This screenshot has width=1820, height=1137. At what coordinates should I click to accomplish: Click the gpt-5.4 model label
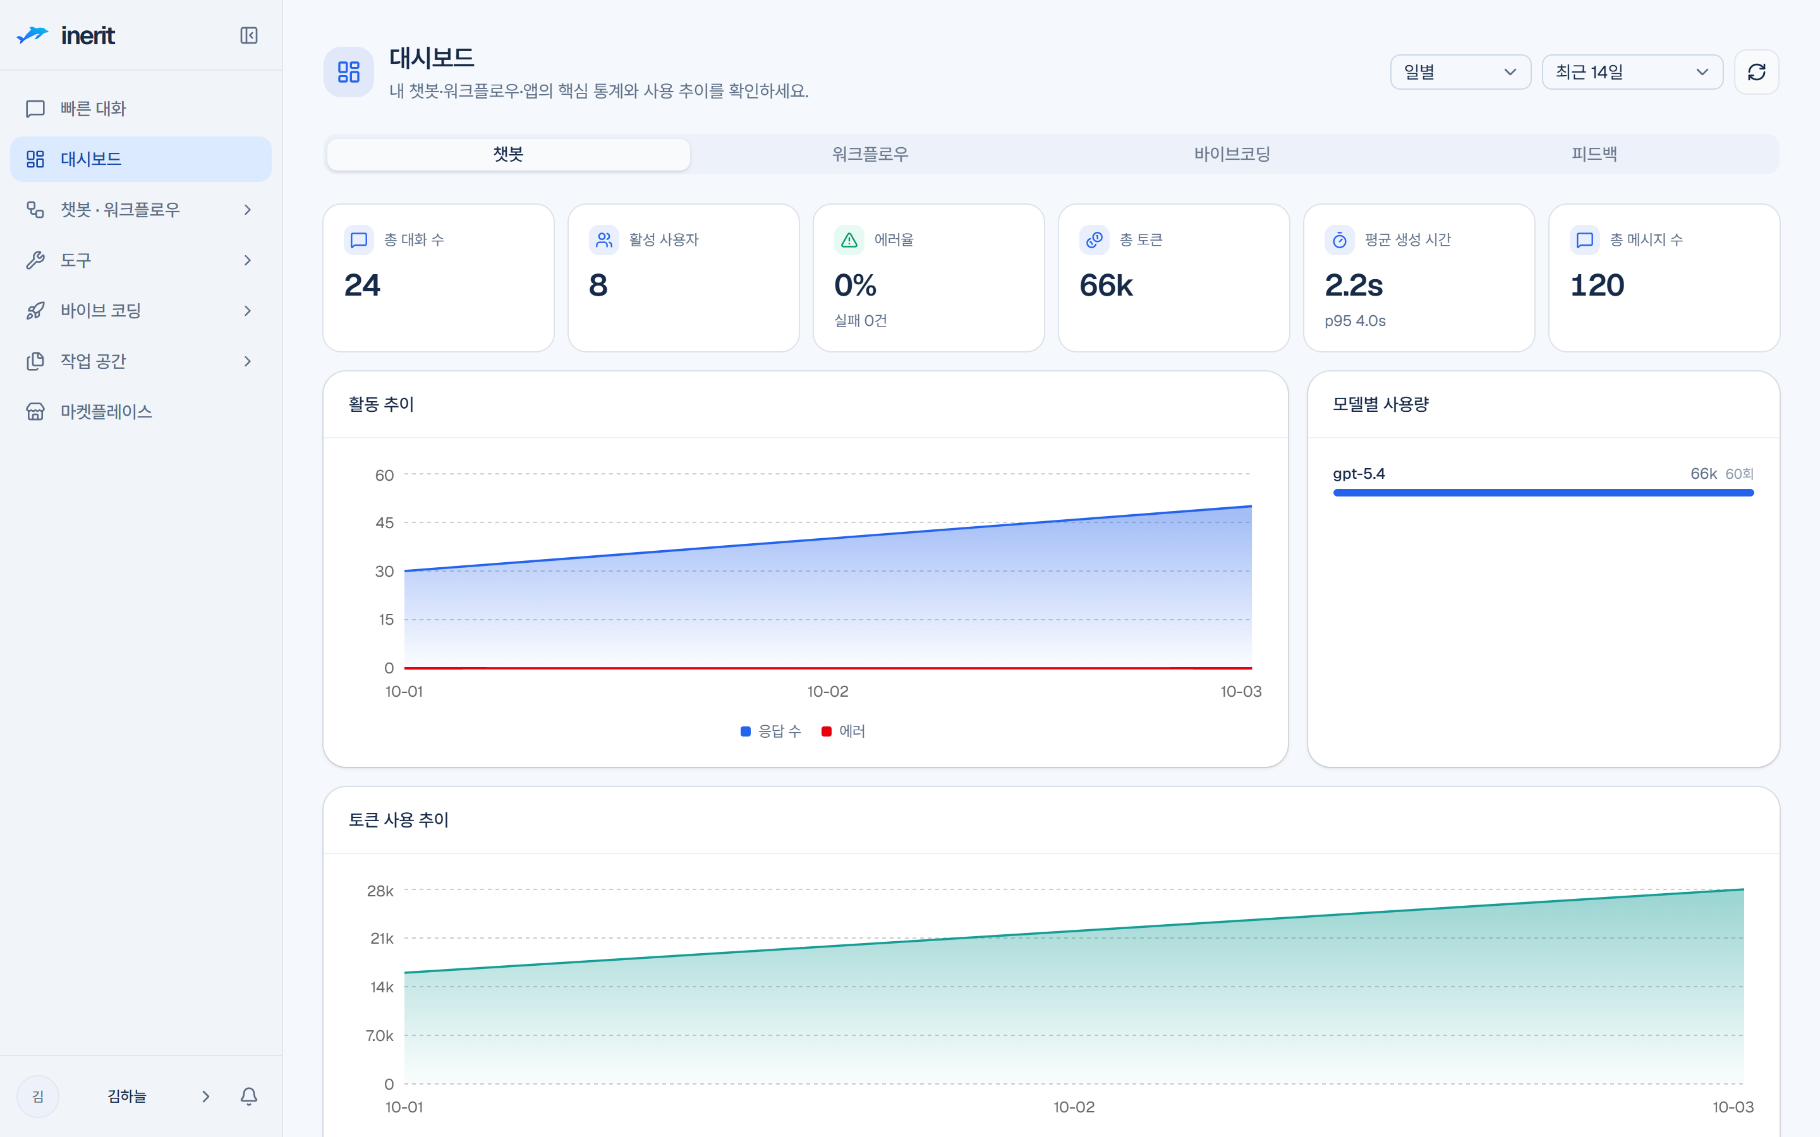point(1359,474)
